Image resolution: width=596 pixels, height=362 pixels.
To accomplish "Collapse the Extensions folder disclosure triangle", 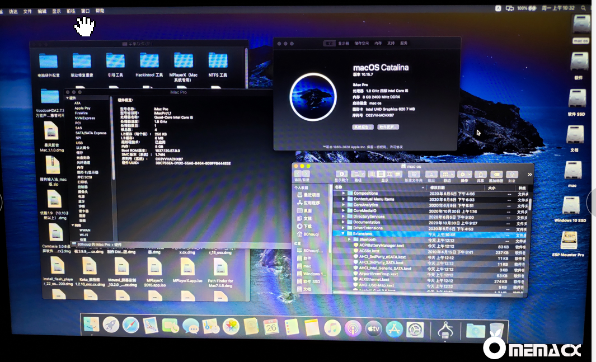I will [x=344, y=234].
